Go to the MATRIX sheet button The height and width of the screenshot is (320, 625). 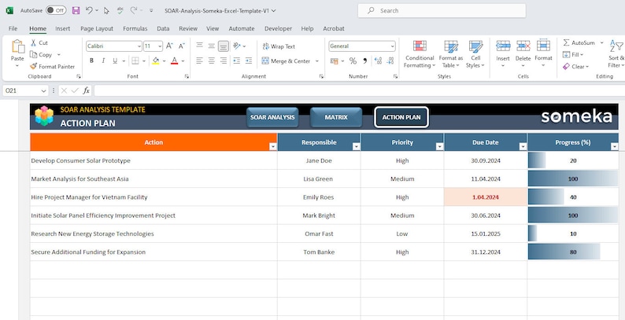click(336, 117)
